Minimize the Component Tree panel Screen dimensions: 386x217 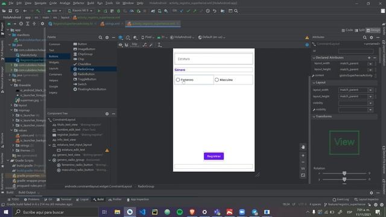[113, 114]
